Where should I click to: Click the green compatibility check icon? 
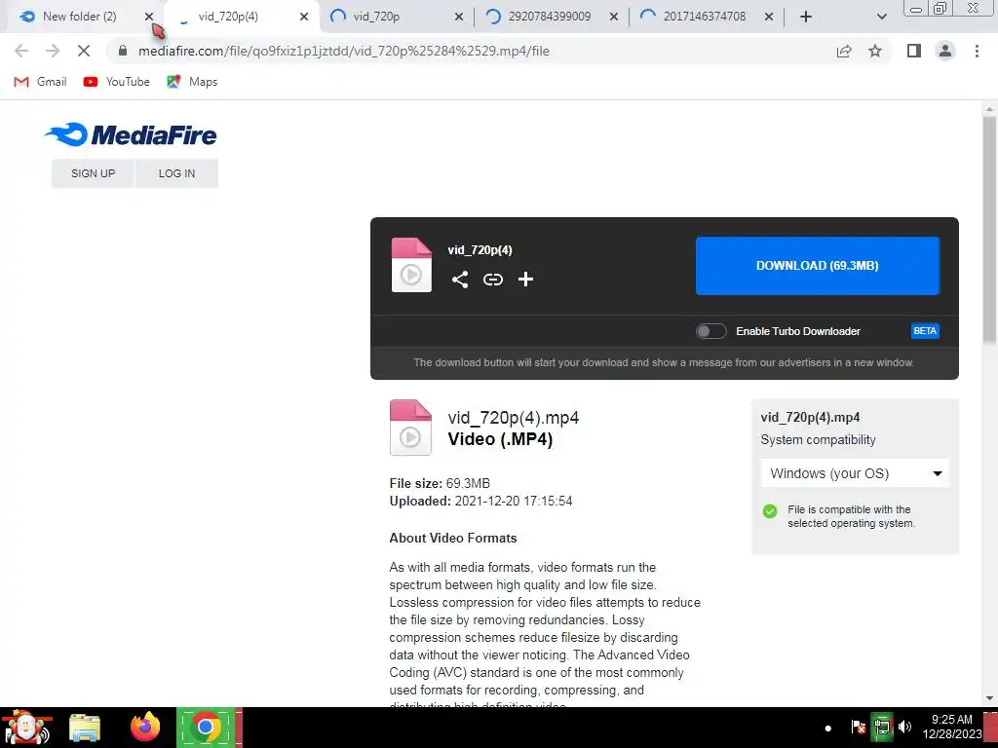(x=770, y=511)
